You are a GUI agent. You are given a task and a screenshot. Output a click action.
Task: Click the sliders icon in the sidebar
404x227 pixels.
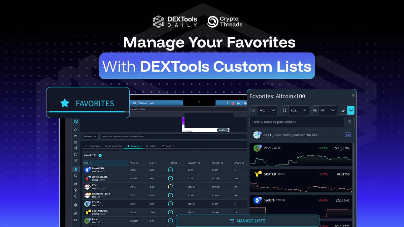pos(76,184)
